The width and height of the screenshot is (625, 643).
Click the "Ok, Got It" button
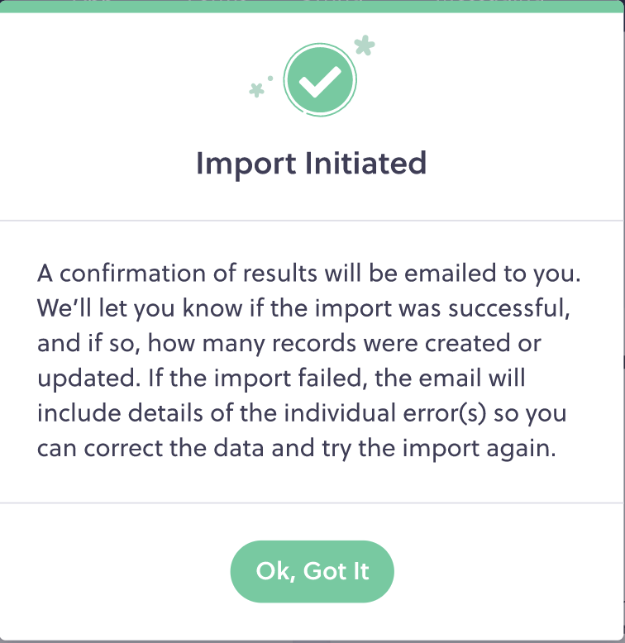[x=312, y=571]
